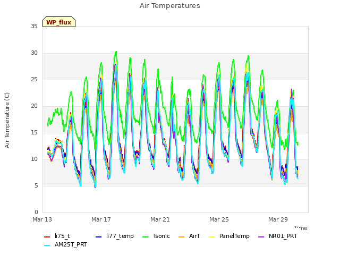This screenshot has width=340, height=255.
Task: Click the 0 y-axis tick label
Action: point(36,212)
